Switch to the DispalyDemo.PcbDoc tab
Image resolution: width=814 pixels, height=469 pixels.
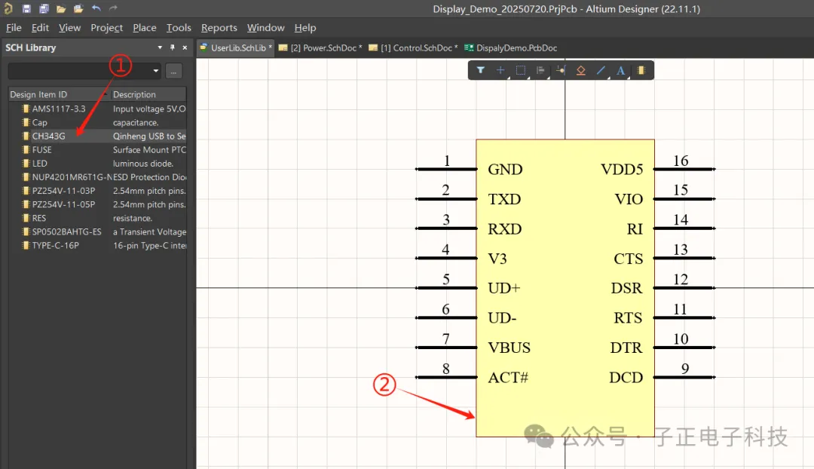[x=511, y=48]
